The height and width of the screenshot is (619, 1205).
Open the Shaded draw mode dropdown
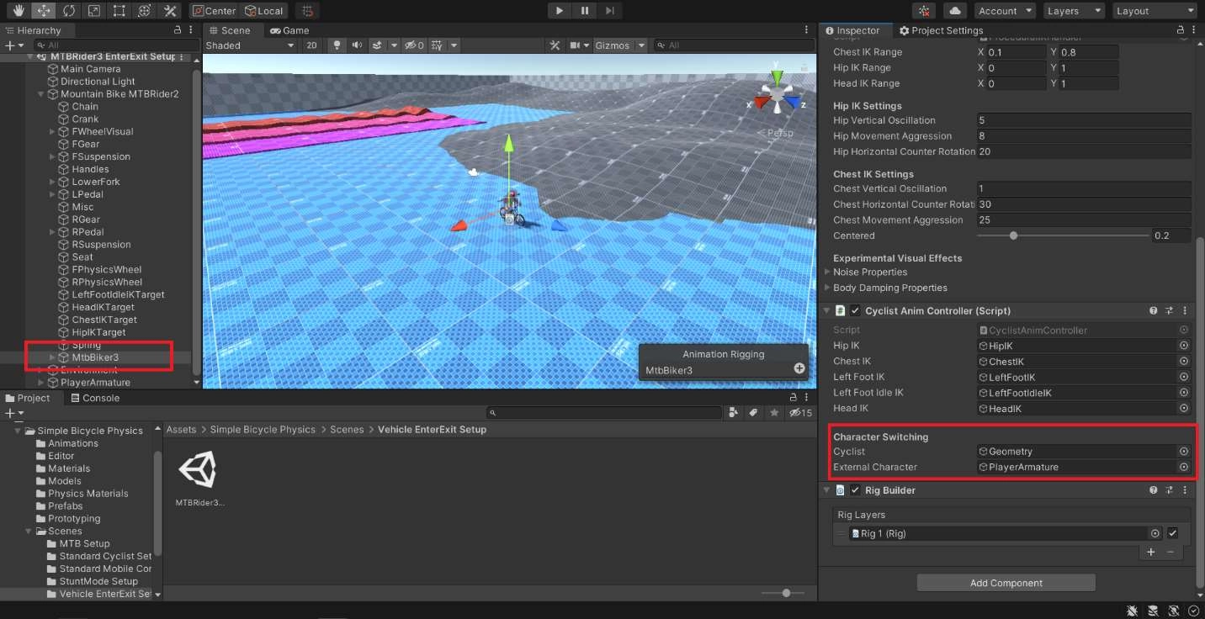249,45
